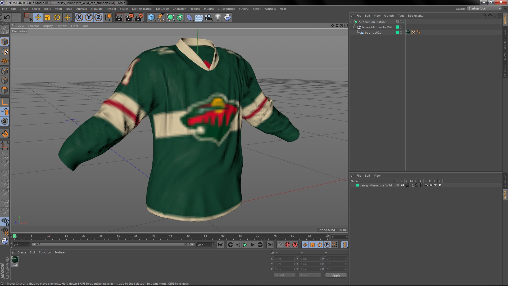Screen dimensions: 508x286
Task: Open the Content Browser side tab
Action: [505, 49]
